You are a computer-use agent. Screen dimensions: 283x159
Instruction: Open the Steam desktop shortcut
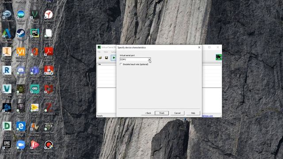click(21, 35)
